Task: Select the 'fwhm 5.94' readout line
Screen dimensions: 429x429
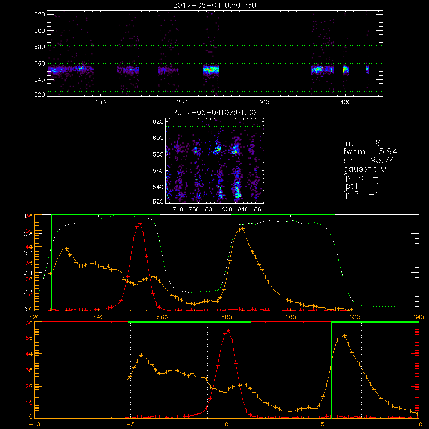Action: [x=370, y=151]
